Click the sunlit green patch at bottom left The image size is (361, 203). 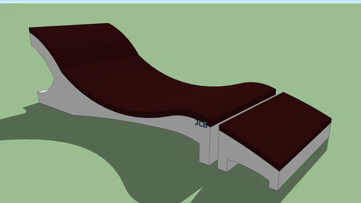(48, 174)
